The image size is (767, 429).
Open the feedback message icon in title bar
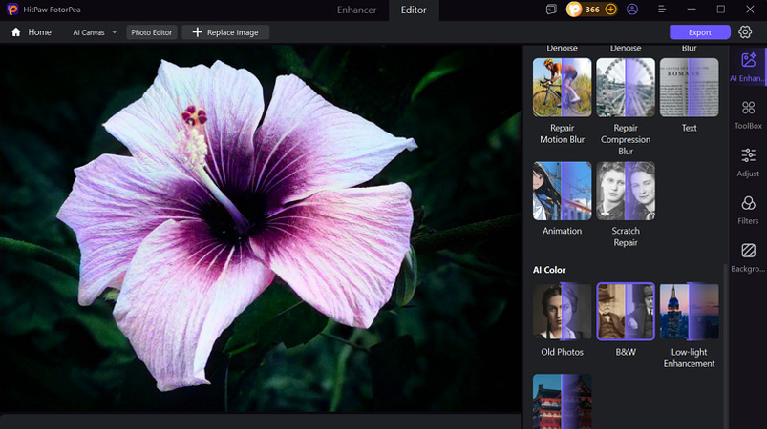point(551,10)
